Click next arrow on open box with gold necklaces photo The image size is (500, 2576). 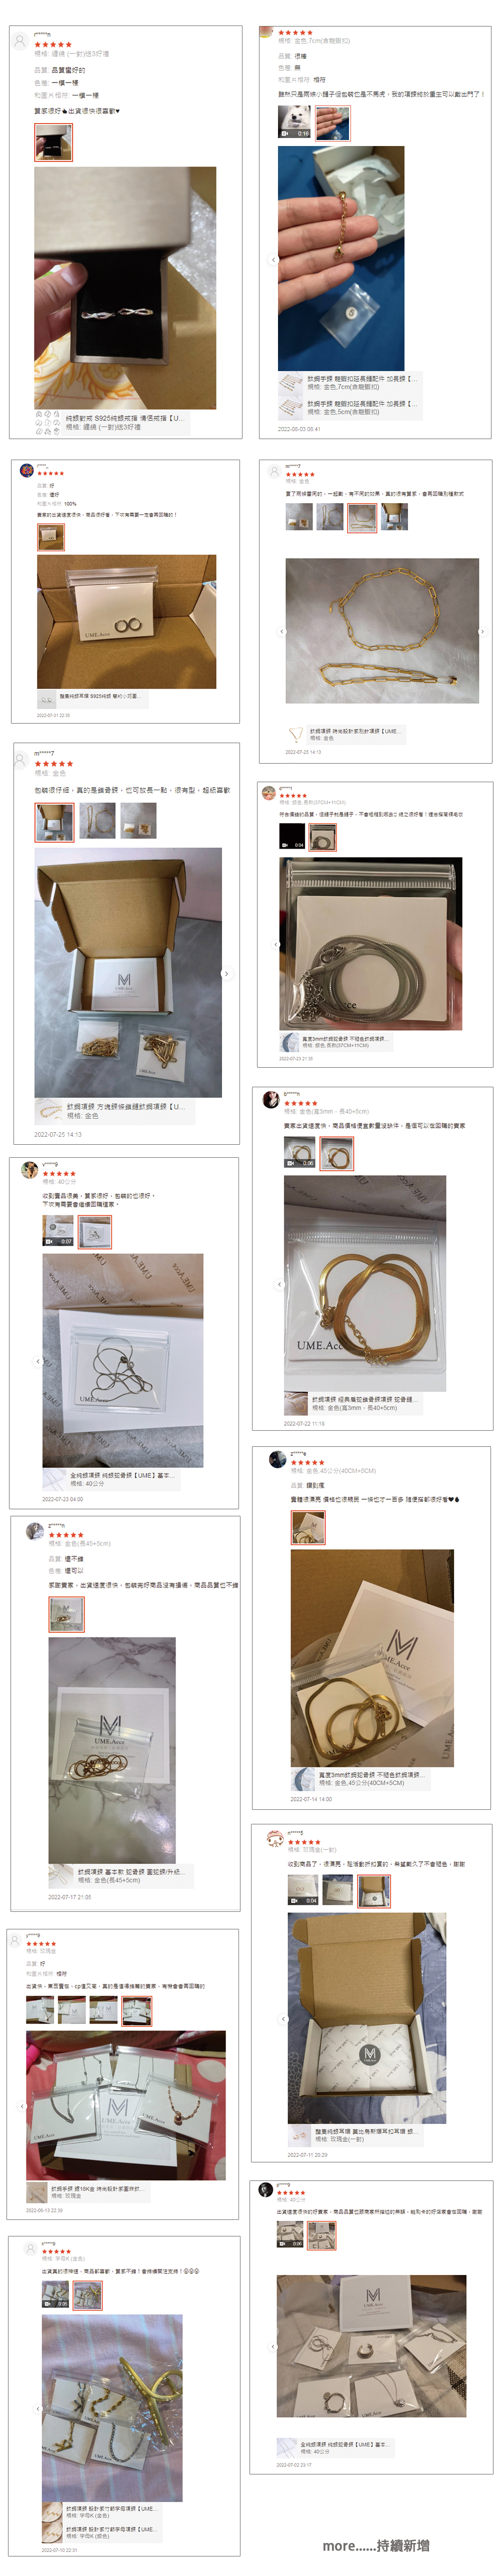[226, 973]
